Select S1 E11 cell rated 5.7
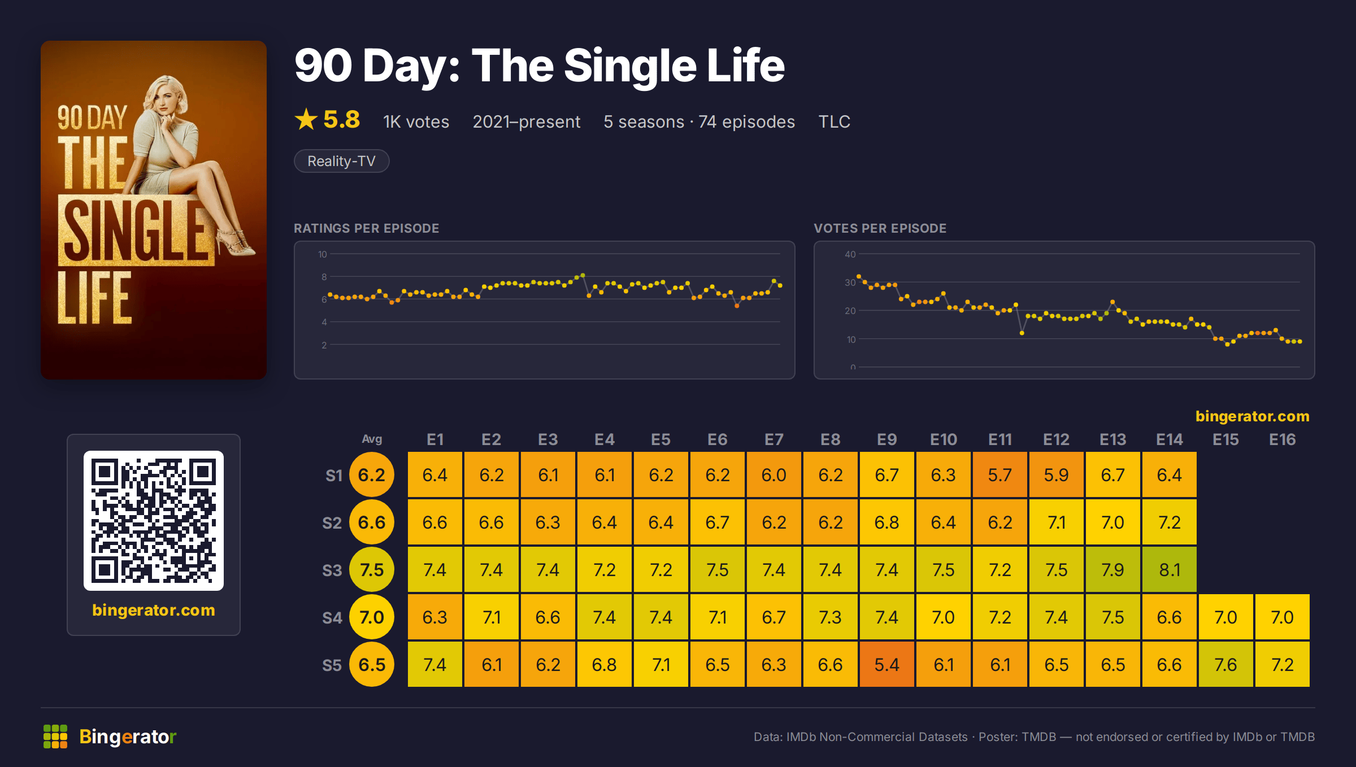This screenshot has height=767, width=1356. pos(1000,474)
